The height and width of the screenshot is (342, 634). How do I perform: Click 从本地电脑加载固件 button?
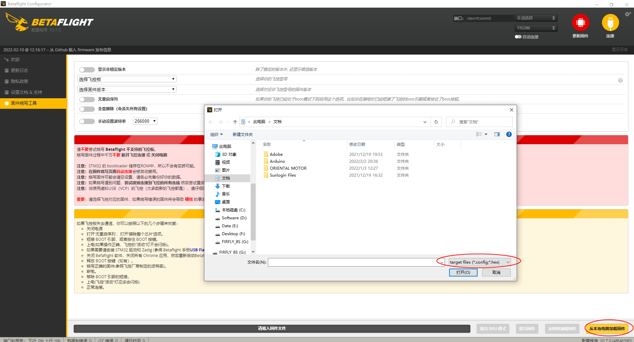[x=607, y=328]
